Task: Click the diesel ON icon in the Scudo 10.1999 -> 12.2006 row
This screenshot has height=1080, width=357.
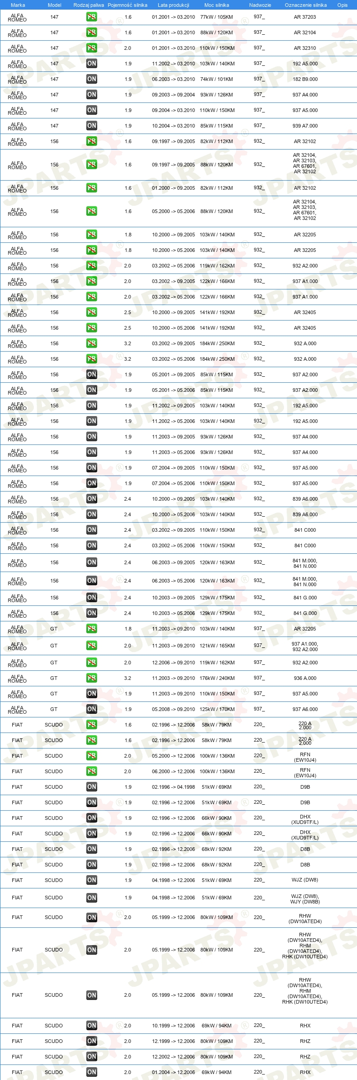Action: point(92,1026)
